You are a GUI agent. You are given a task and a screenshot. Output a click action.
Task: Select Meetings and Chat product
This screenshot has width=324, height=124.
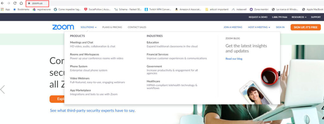[81, 42]
